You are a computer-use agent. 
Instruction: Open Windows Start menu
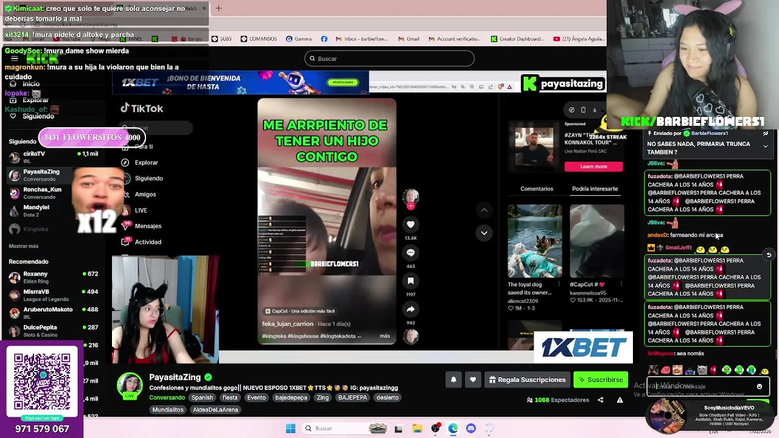[290, 428]
